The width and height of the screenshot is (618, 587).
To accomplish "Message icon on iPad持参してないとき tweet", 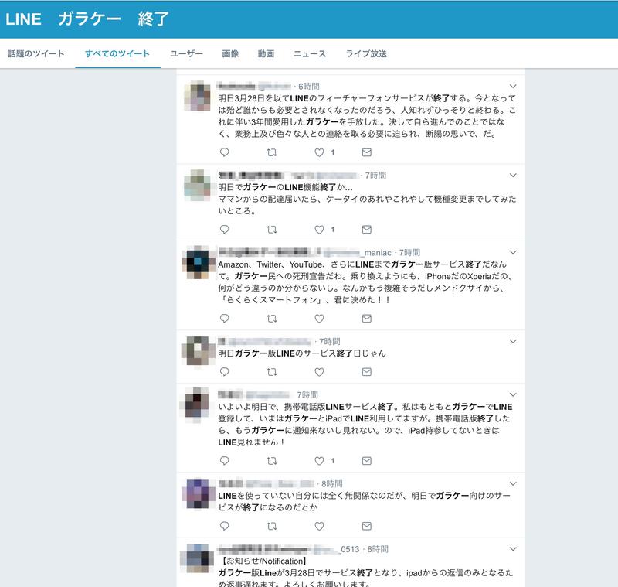I will [x=366, y=460].
